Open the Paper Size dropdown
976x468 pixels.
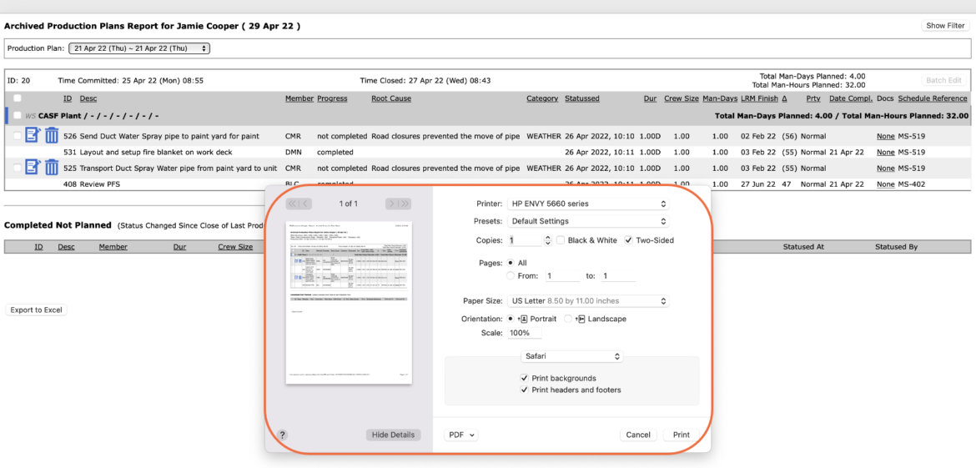click(587, 301)
